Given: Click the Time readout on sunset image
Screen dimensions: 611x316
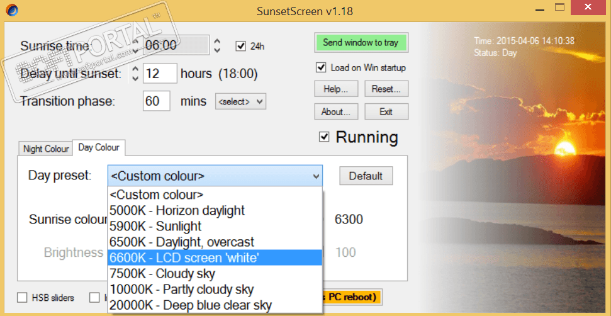Looking at the screenshot, I should pyautogui.click(x=524, y=41).
